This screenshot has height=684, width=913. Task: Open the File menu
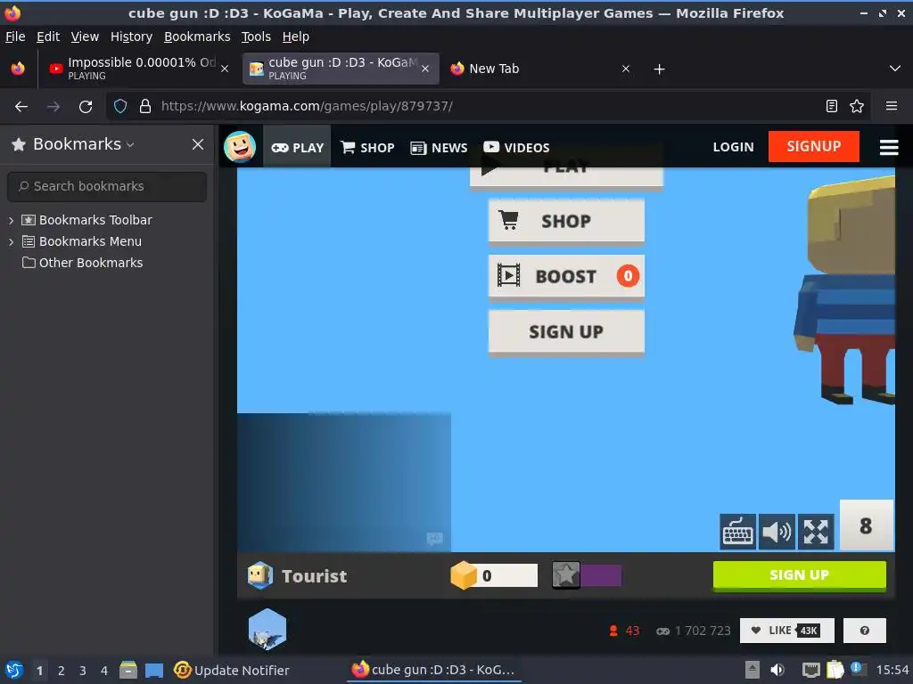(x=15, y=37)
